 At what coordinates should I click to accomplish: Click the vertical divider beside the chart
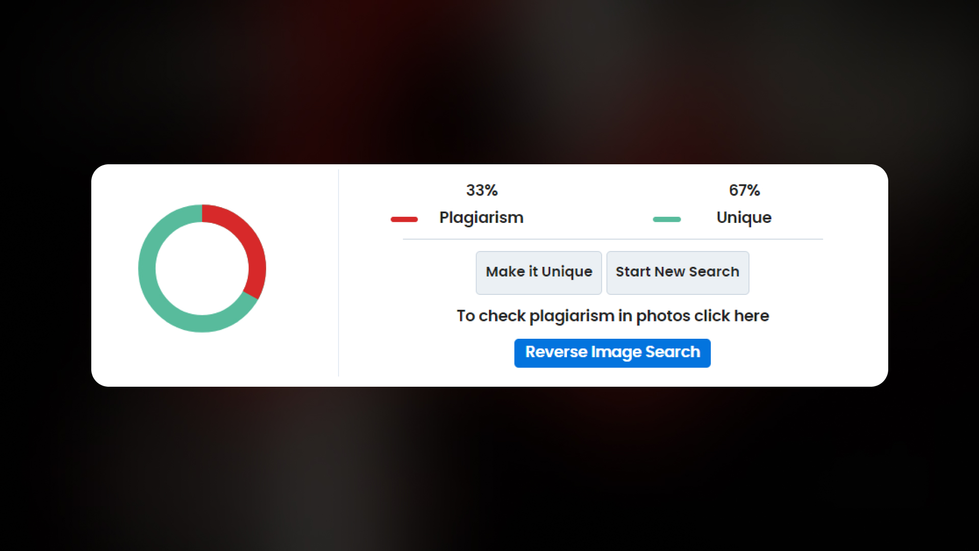(x=339, y=273)
